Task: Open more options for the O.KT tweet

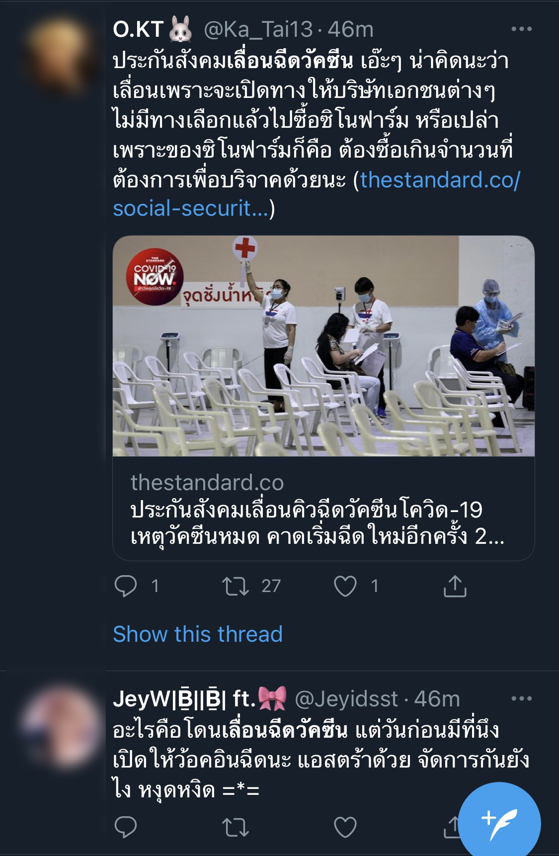Action: [521, 29]
